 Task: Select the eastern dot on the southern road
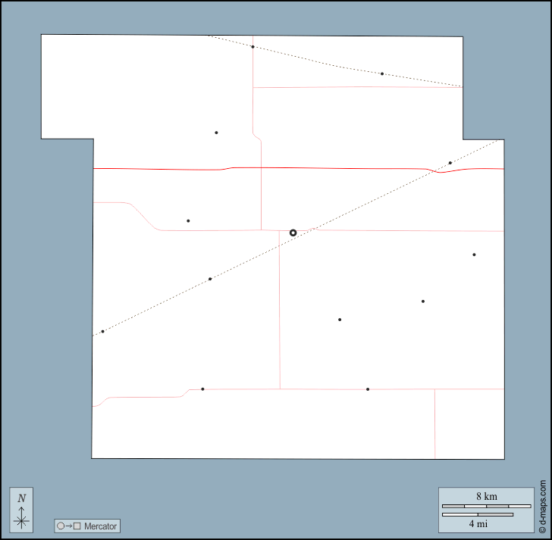click(368, 389)
